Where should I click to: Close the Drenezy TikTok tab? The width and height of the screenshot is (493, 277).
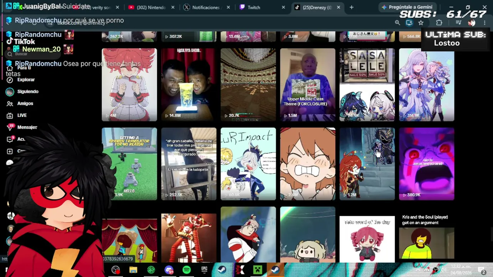coord(339,7)
